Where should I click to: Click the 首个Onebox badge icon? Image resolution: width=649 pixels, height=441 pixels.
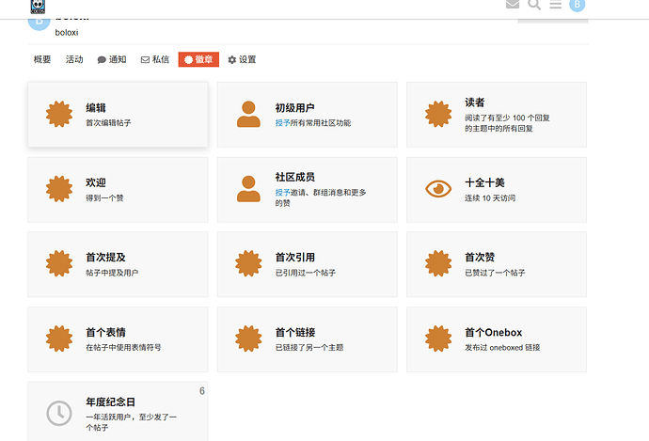[438, 339]
